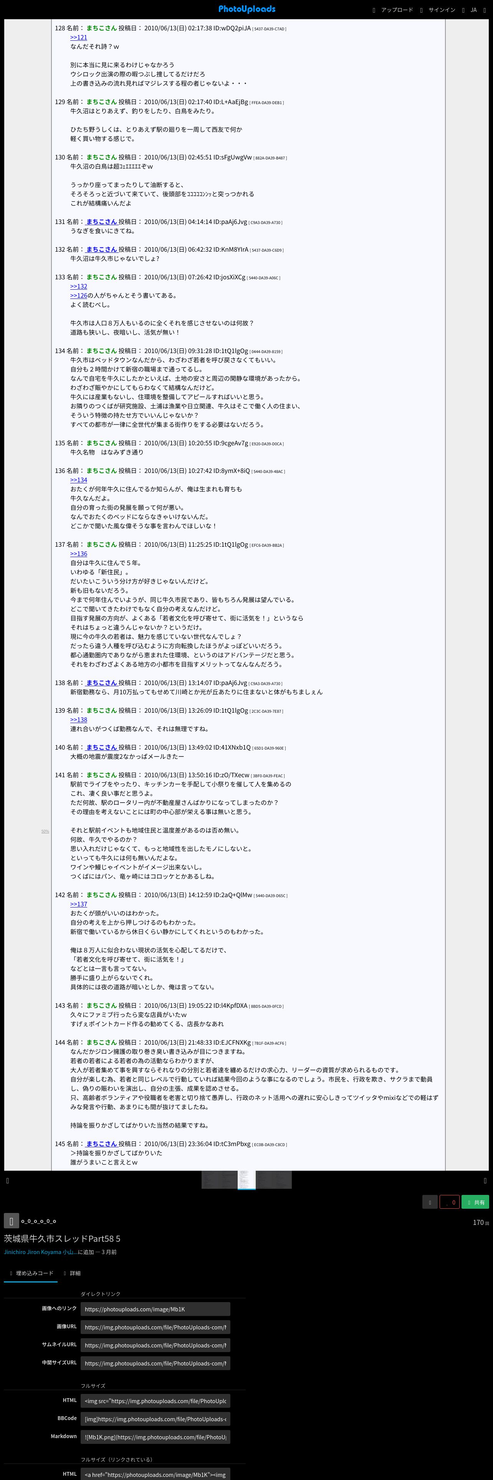Viewport: 493px width, 1480px height.
Task: Open user profile o_0_o_o_0_o
Action: click(38, 1221)
